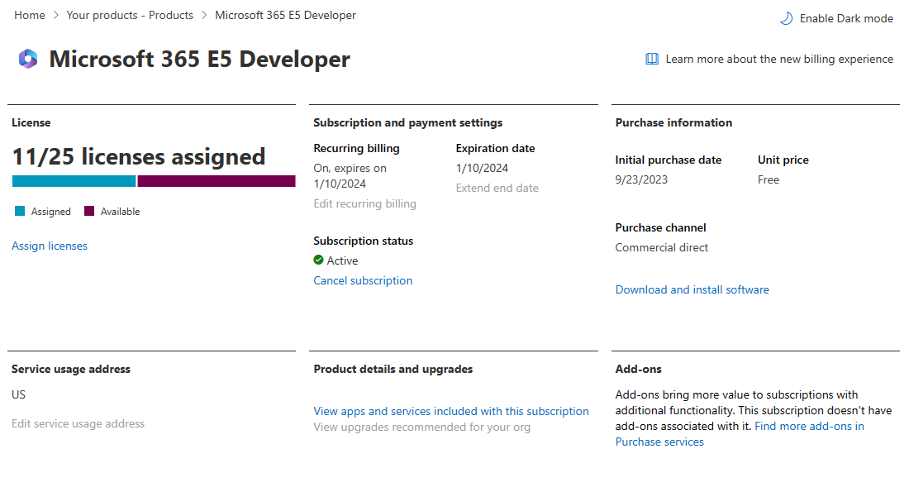Viewport: 909px width, 492px height.
Task: Click the Unit price label
Action: click(x=783, y=160)
